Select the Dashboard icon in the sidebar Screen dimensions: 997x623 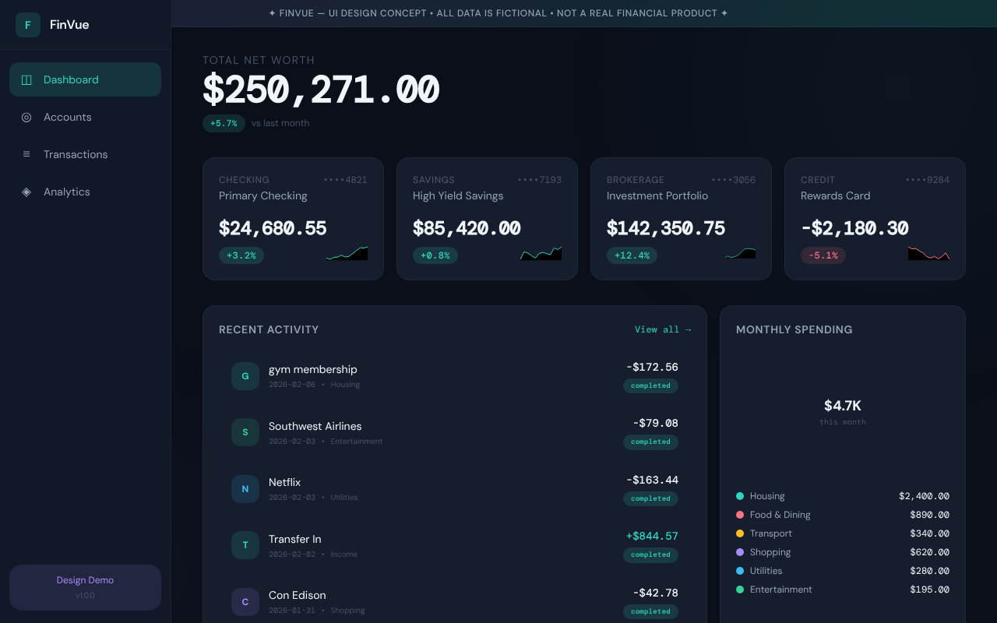click(25, 79)
